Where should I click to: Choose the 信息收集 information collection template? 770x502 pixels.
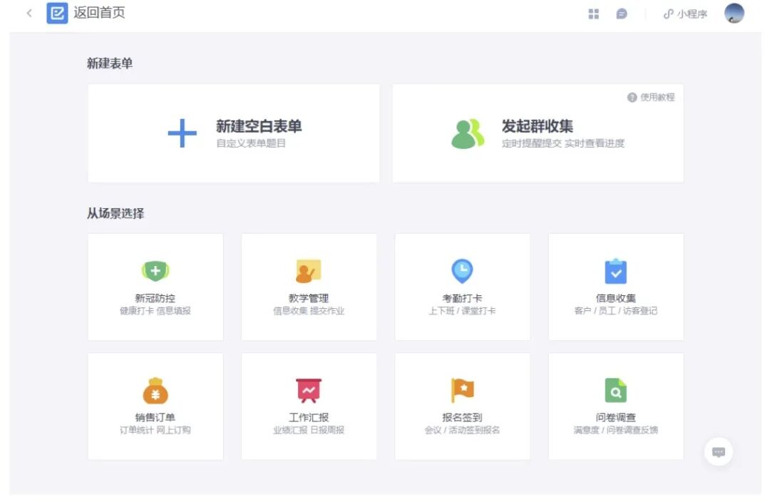pyautogui.click(x=615, y=271)
